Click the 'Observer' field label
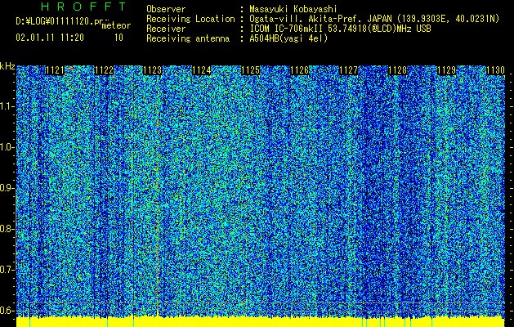Viewport: 514px width, 327px height. point(166,9)
